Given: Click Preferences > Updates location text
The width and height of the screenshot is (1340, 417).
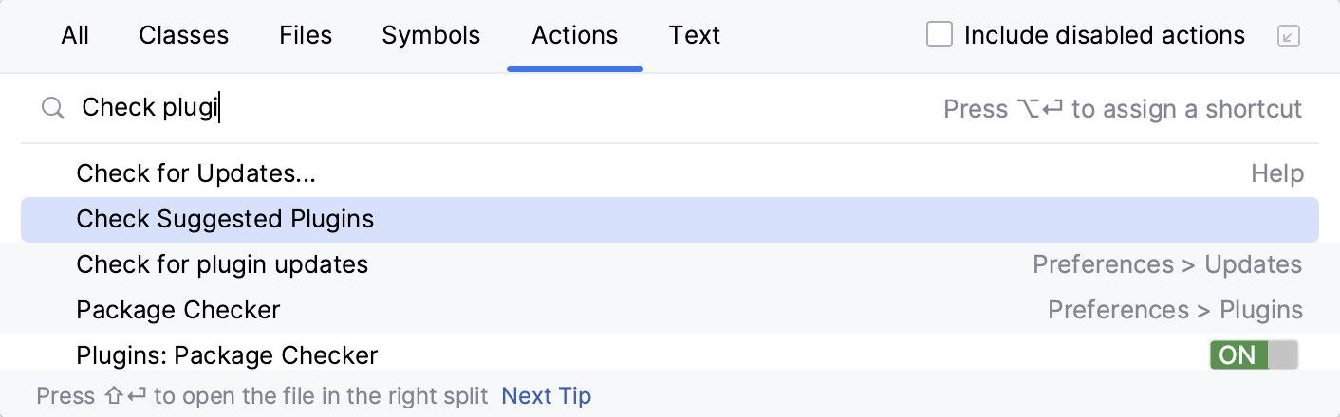Looking at the screenshot, I should point(1167,264).
